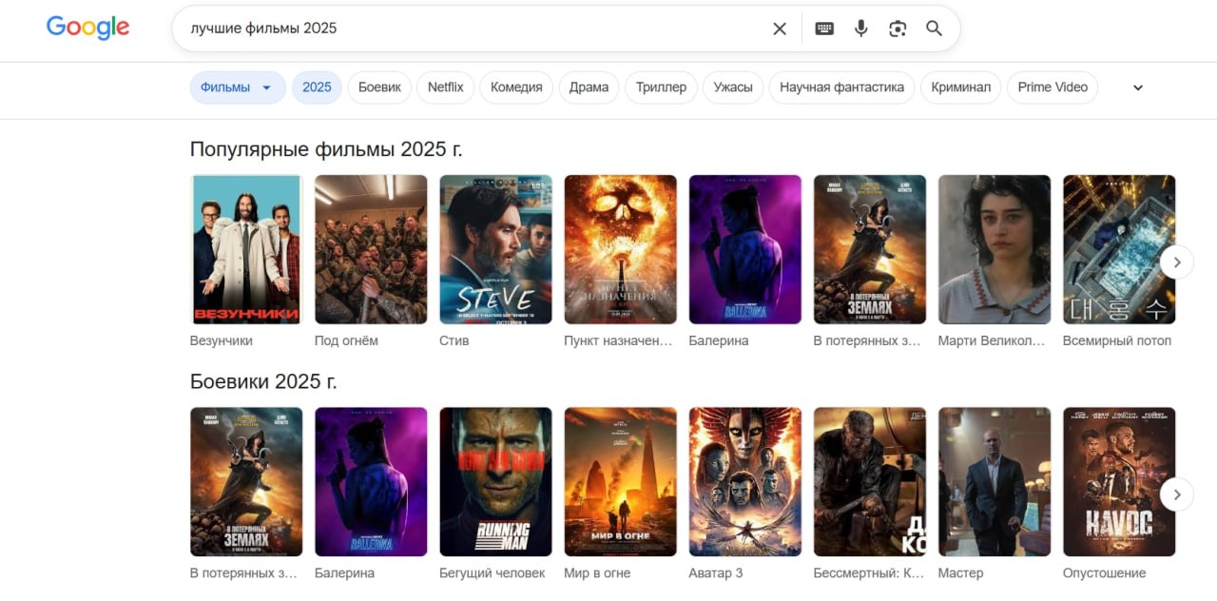The width and height of the screenshot is (1217, 601).
Task: Click the Бегущий человек title text
Action: click(x=492, y=573)
